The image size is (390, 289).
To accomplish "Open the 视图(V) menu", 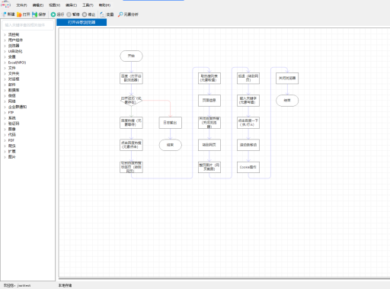I will (55, 5).
